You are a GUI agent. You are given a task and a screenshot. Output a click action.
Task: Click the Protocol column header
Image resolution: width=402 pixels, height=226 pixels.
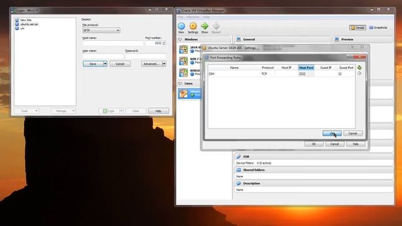[268, 68]
